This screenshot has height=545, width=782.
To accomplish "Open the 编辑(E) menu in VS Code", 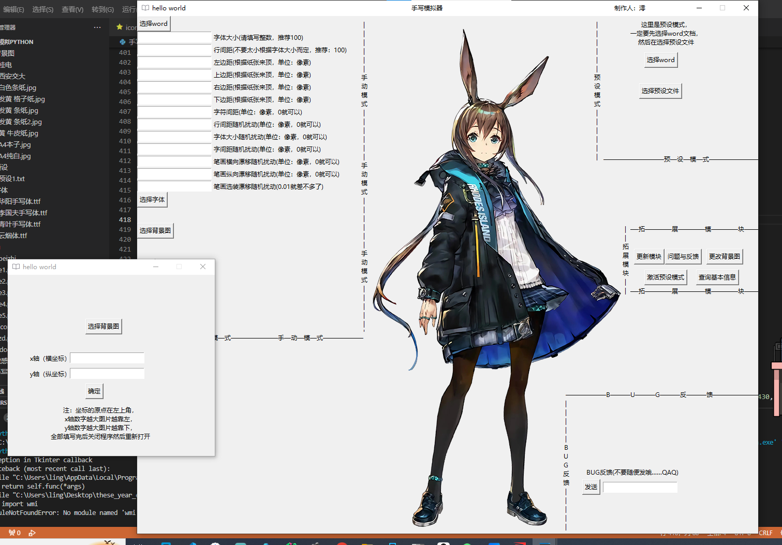I will click(x=13, y=9).
